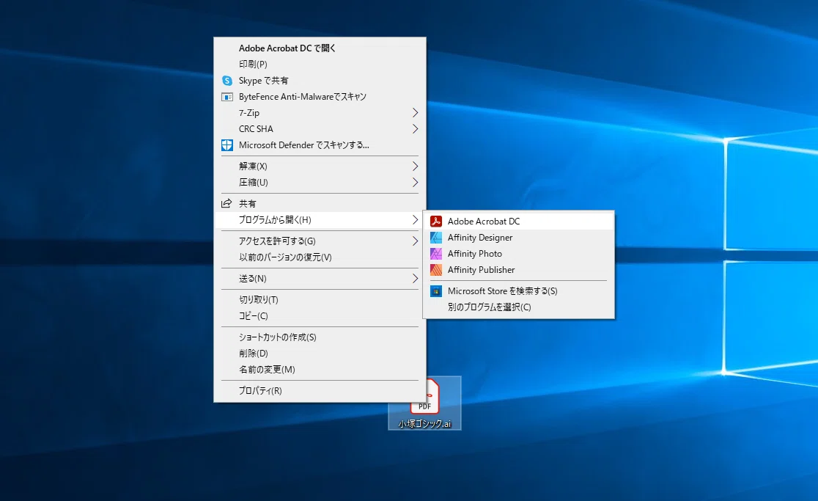Open with Adobe Acrobat DC in submenu
The width and height of the screenshot is (818, 501).
[x=518, y=222]
